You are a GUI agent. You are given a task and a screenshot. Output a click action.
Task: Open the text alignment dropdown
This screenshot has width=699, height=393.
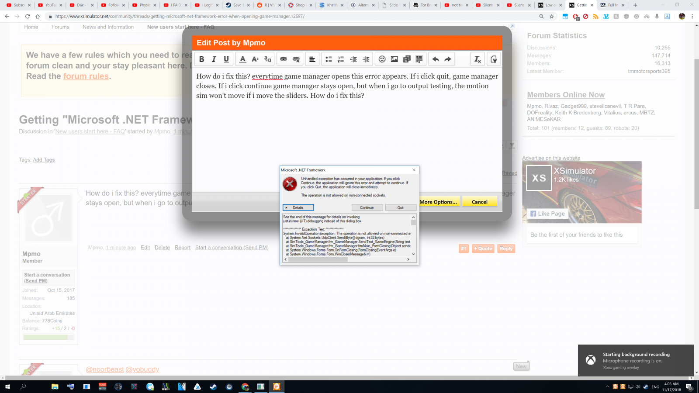pos(312,59)
